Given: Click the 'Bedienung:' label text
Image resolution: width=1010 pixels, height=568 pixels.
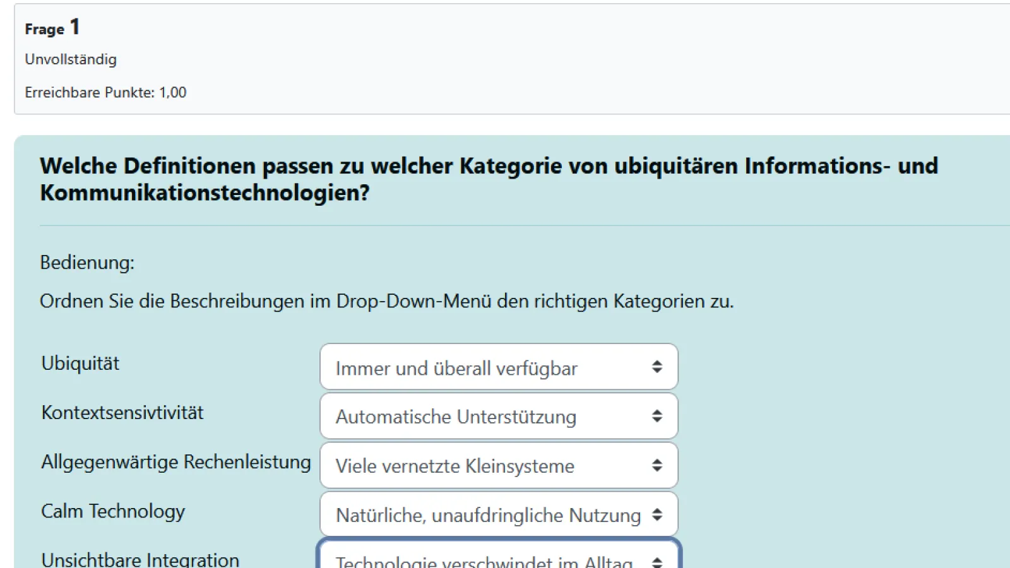Looking at the screenshot, I should pos(87,263).
